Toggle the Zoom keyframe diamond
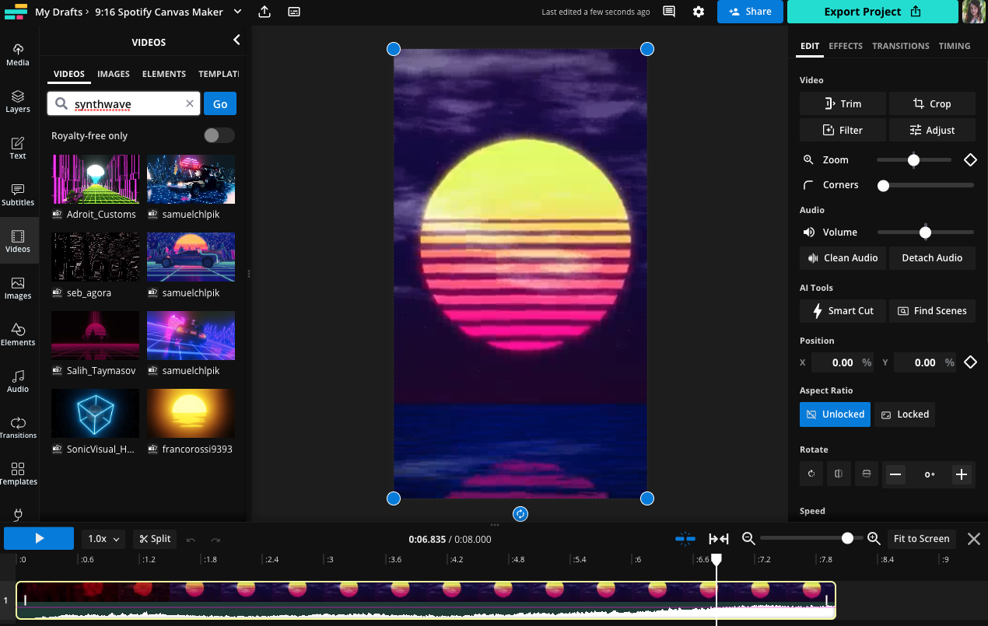 (x=970, y=159)
